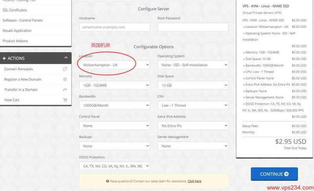Click the shopping cart icon beside View Cart

65,100
